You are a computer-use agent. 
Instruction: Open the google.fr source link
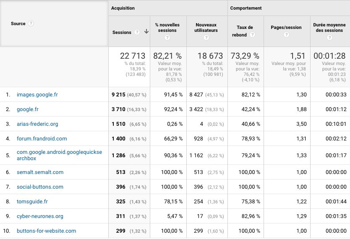tap(28, 109)
